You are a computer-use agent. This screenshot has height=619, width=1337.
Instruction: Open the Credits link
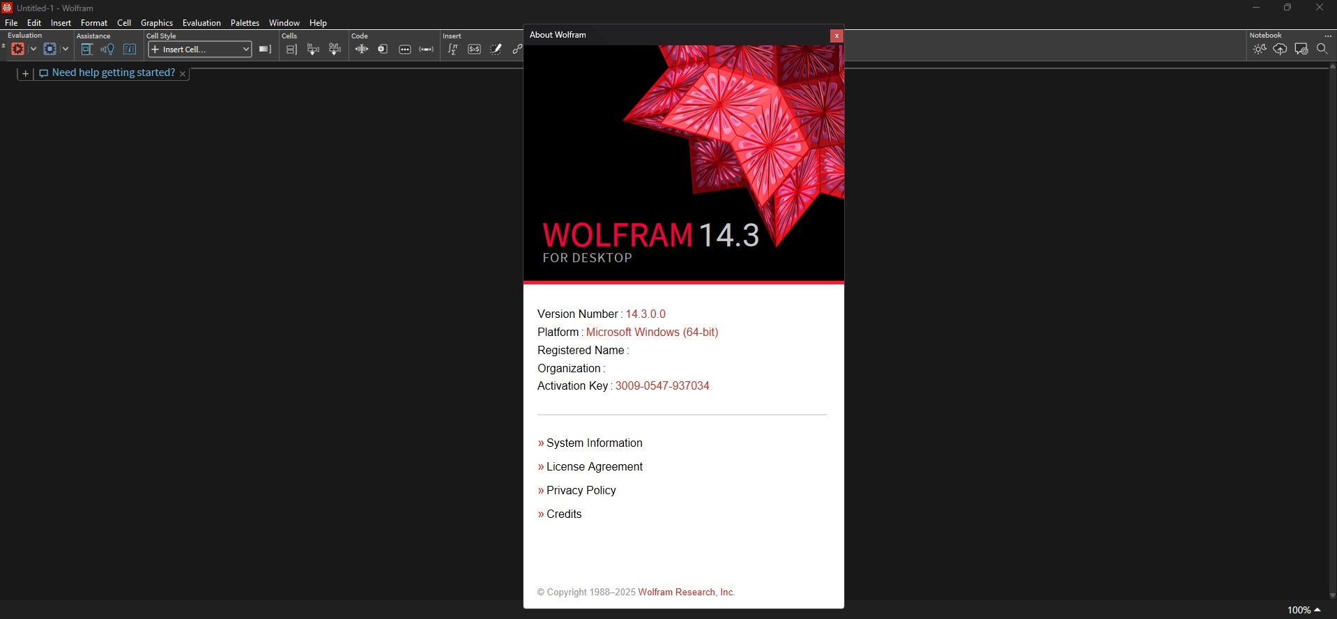click(564, 514)
